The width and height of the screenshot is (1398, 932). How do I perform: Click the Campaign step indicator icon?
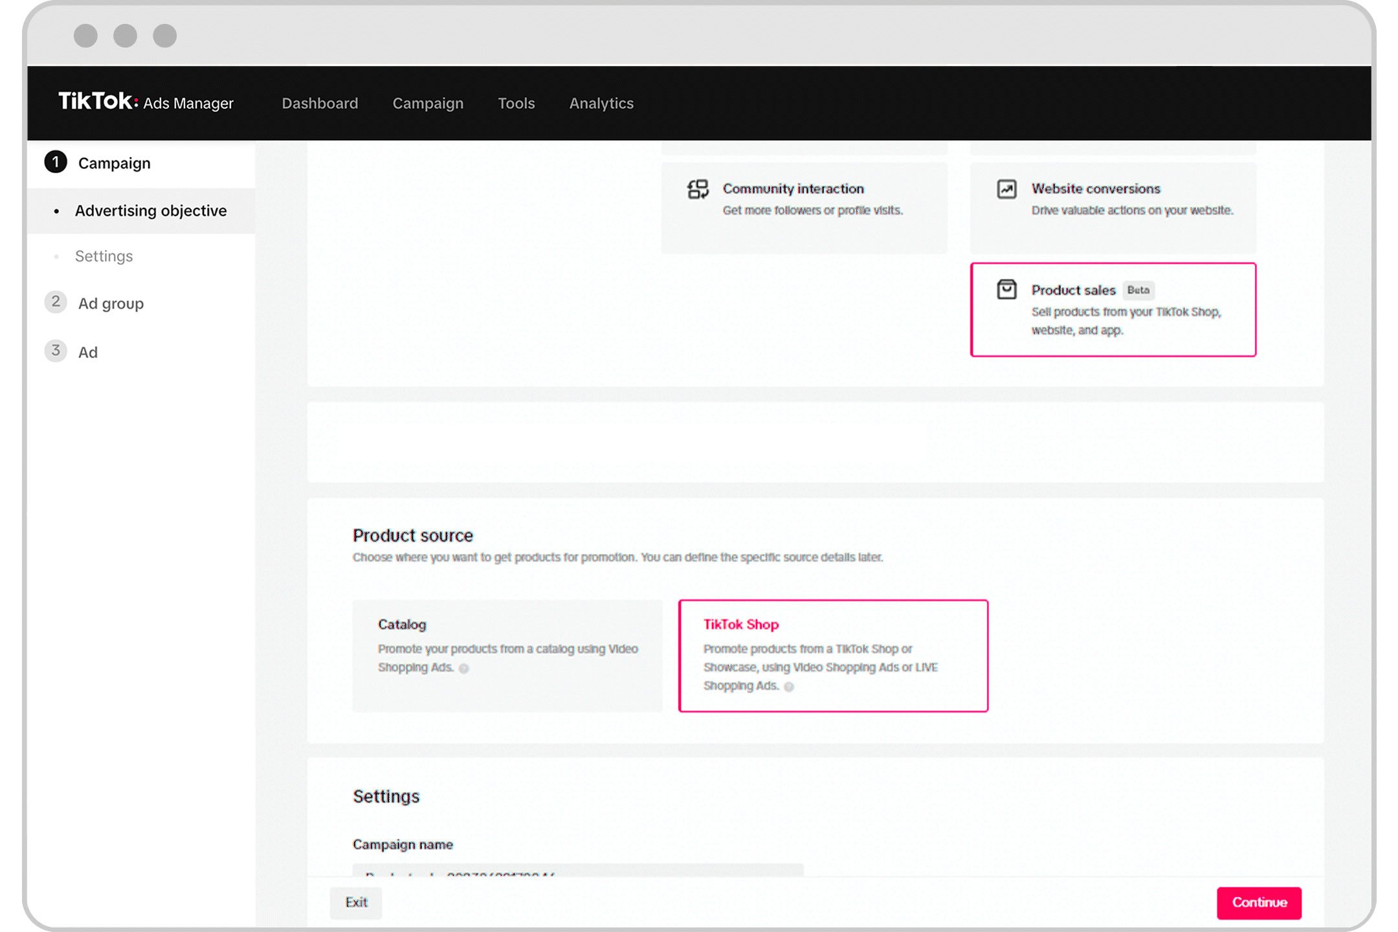pos(54,162)
